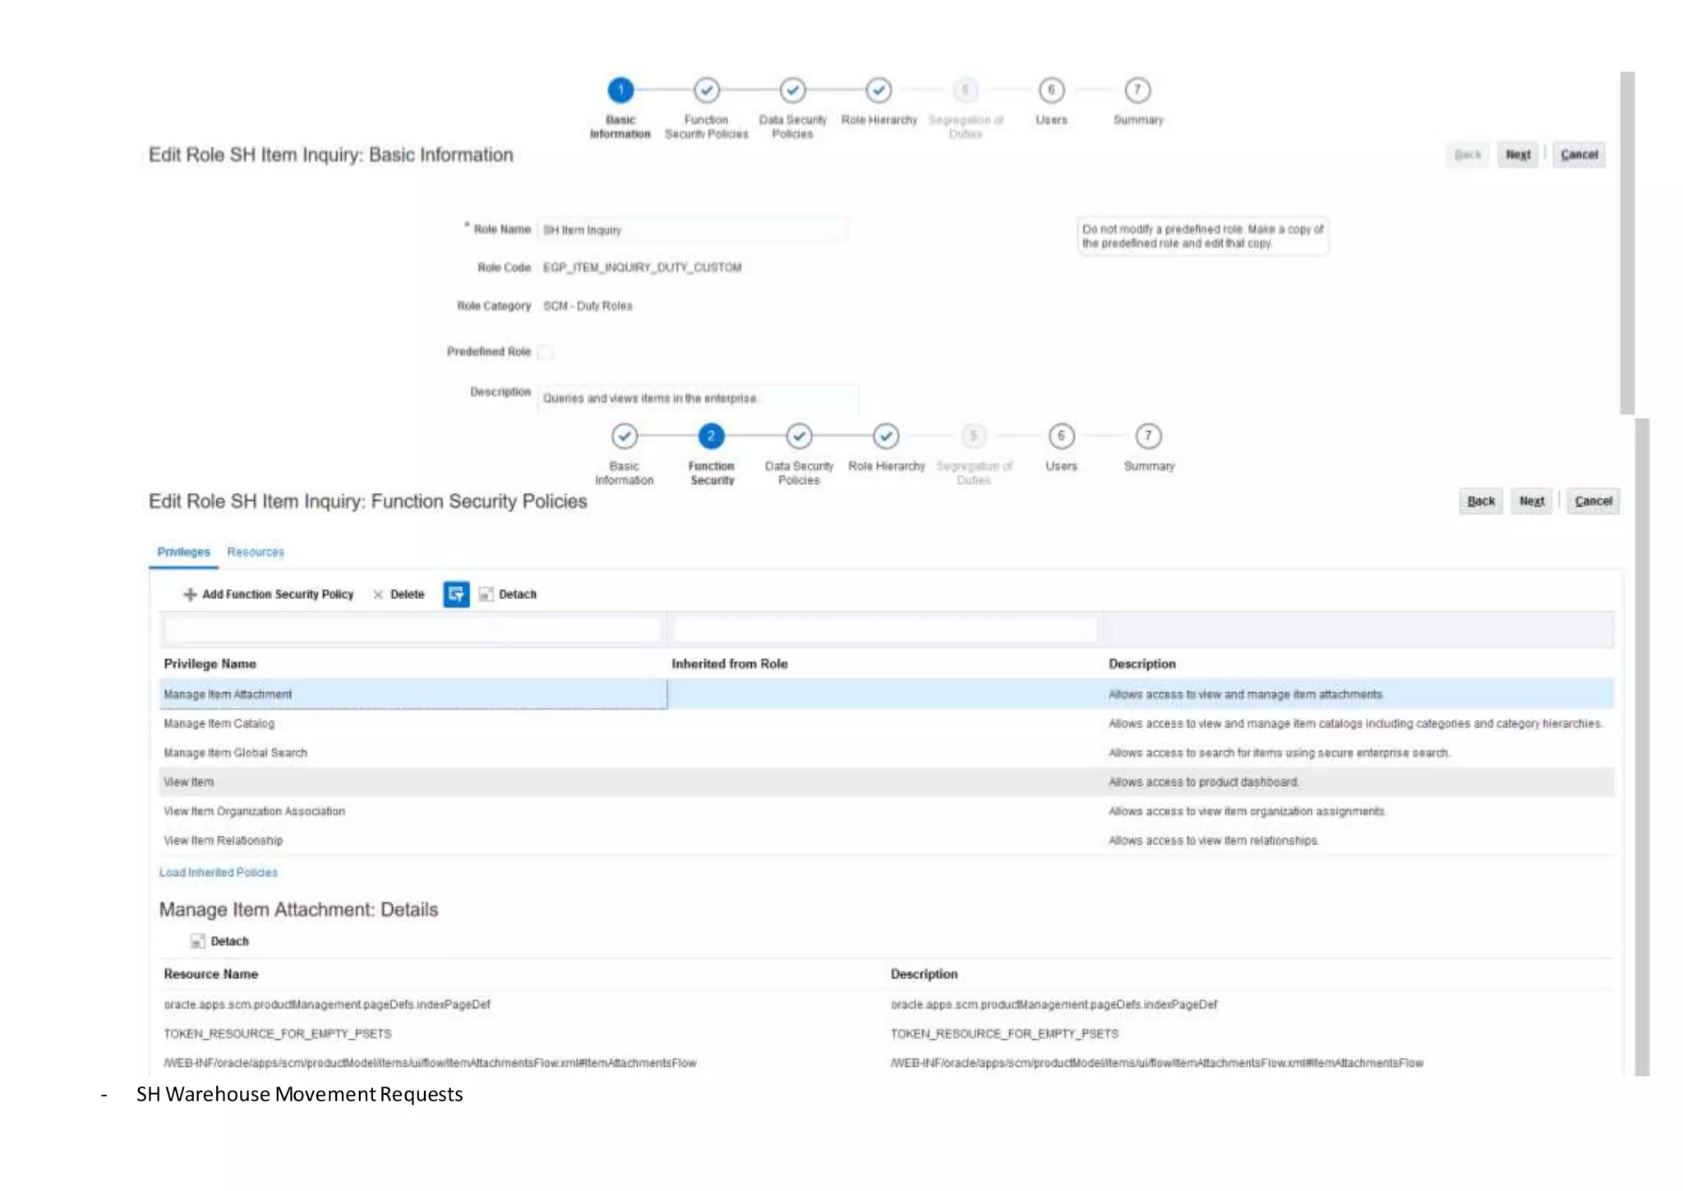Go to step 6 Users in the upper train
The image size is (1683, 1191).
(x=1051, y=90)
